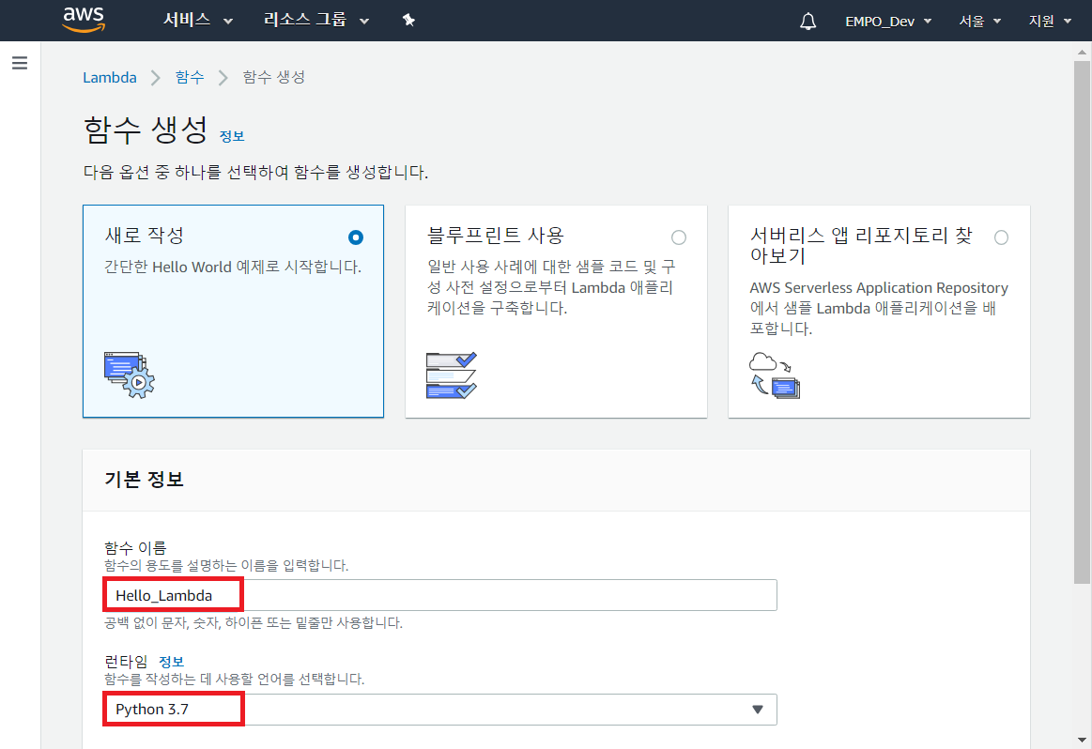Screen dimensions: 1092x749
Task: Click the scrollbar down arrow
Action: point(1082,740)
